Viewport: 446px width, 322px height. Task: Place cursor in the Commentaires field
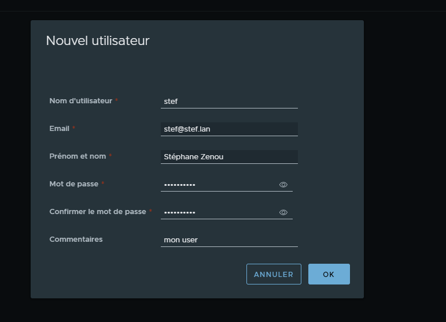coord(229,239)
